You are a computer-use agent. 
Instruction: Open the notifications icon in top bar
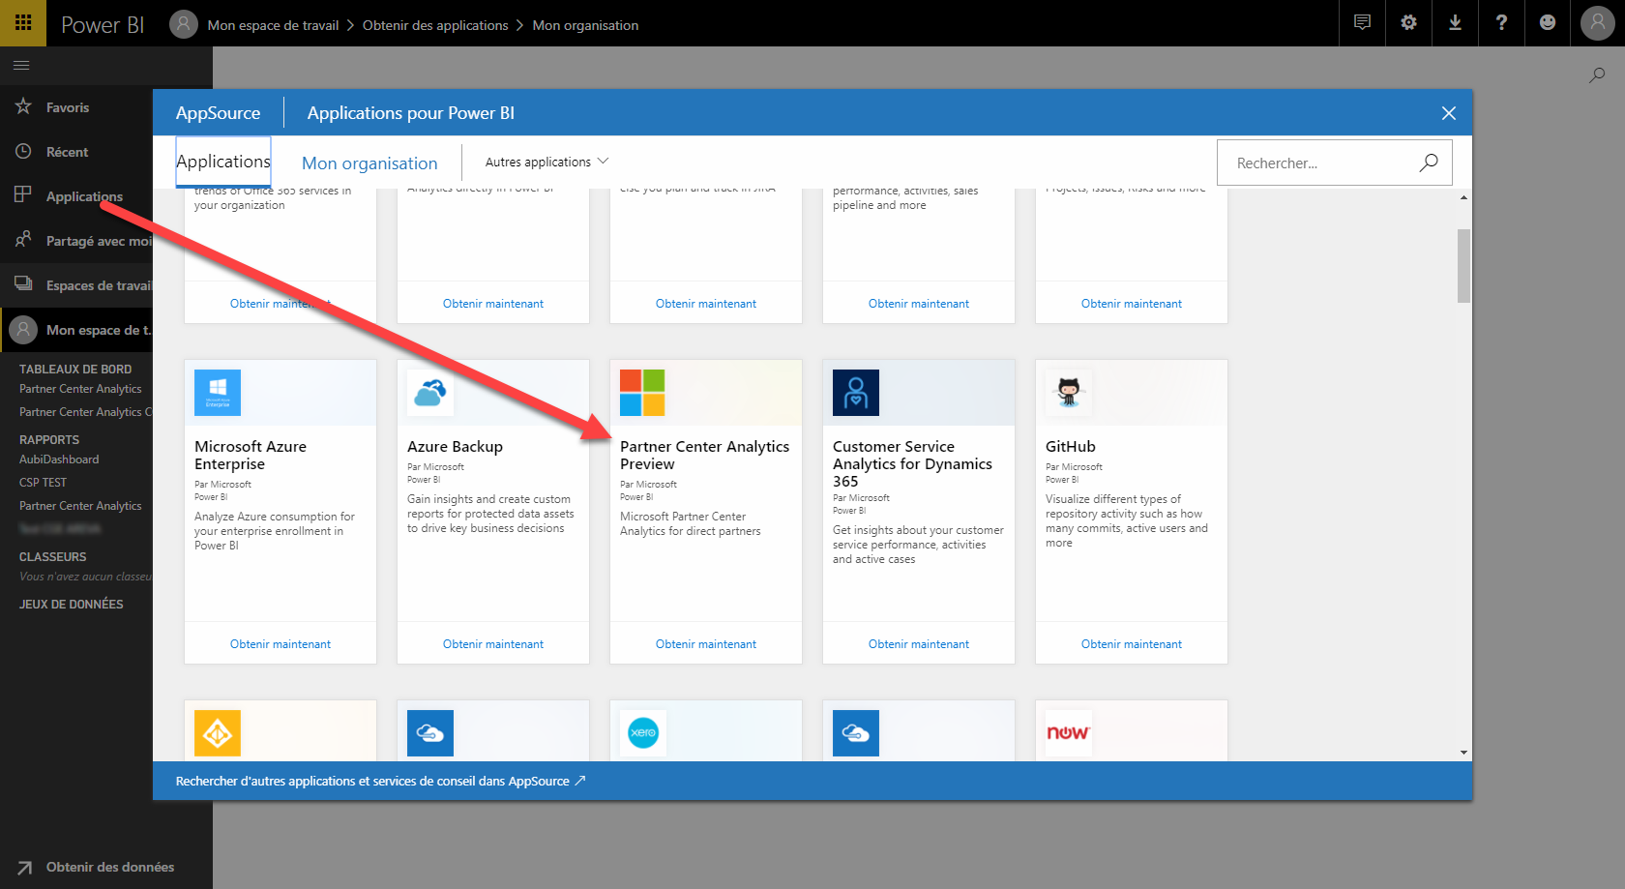[1362, 23]
